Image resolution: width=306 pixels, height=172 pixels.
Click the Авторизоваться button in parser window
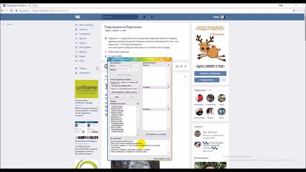124,75
